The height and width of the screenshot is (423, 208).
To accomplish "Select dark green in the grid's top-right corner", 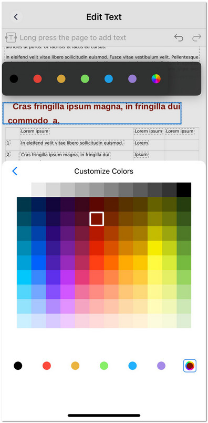I will click(x=184, y=204).
